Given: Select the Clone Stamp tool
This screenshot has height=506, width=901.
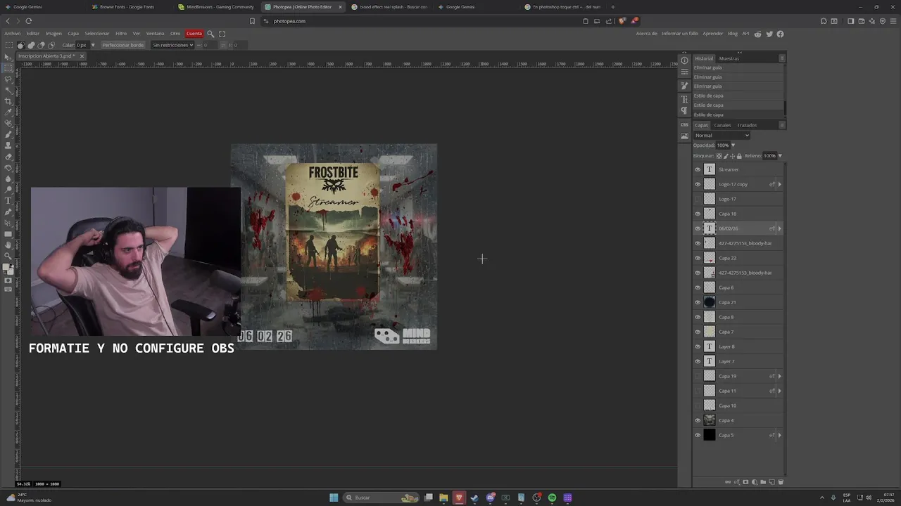Looking at the screenshot, I should [x=8, y=145].
